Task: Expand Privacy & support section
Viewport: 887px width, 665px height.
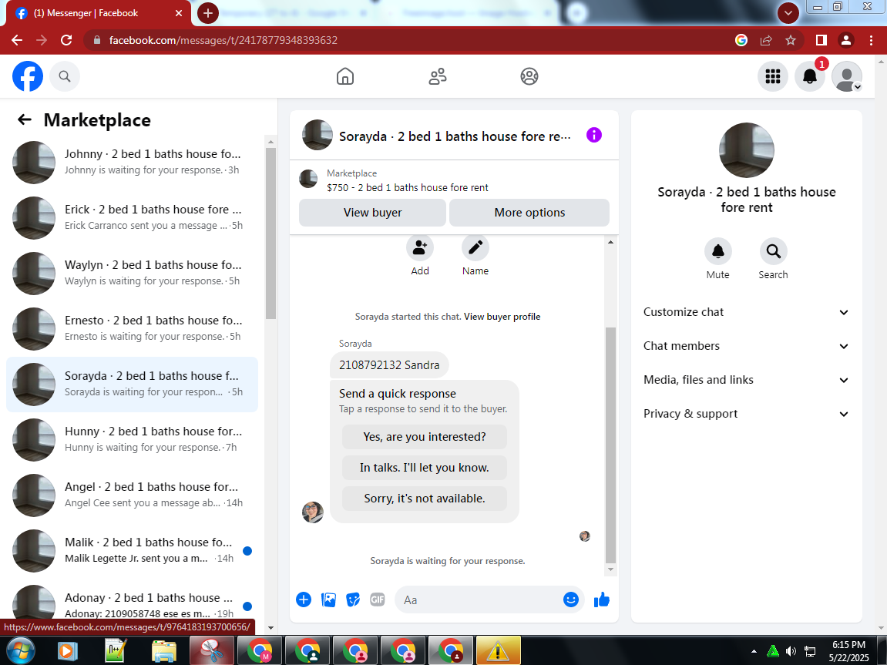Action: click(746, 414)
